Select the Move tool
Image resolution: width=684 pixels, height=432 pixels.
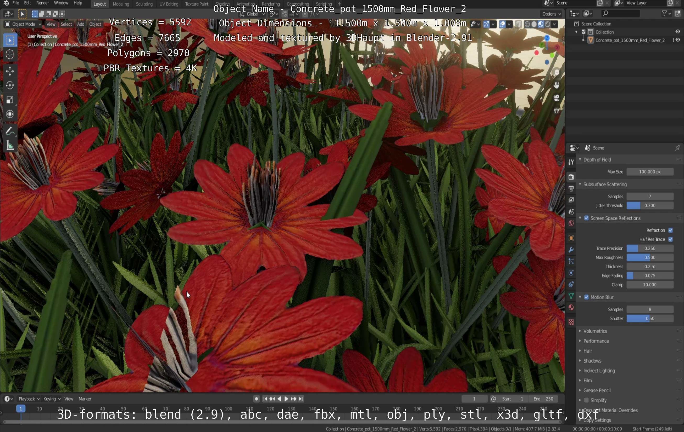tap(10, 71)
